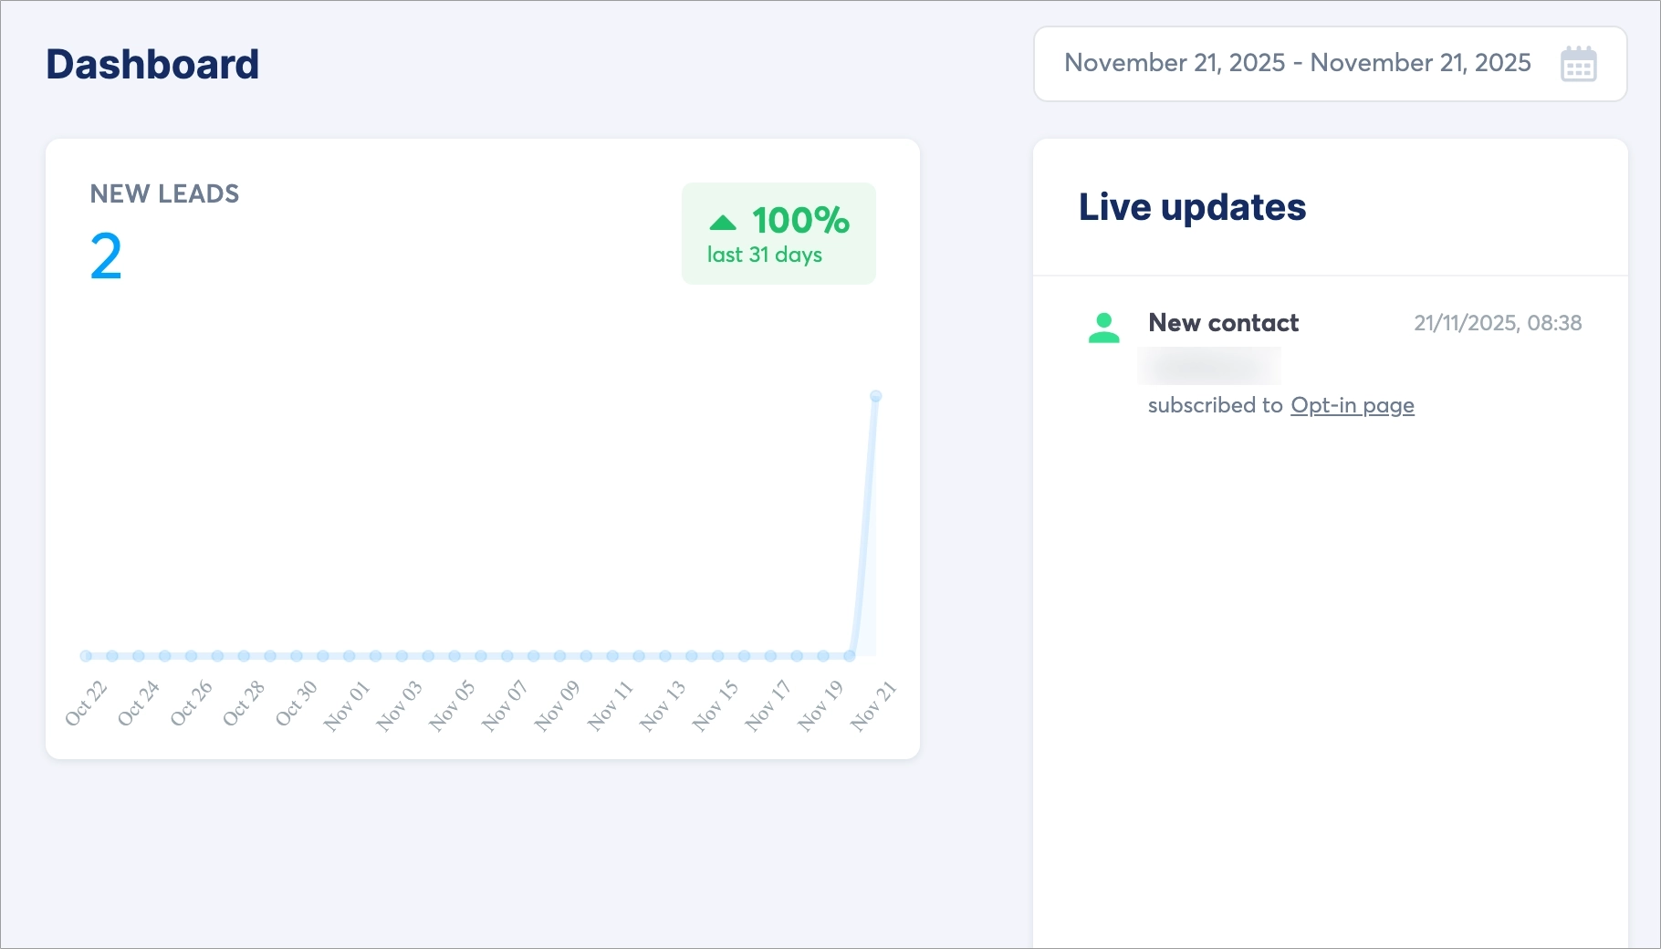Click the Nov 21 peak data point
Image resolution: width=1661 pixels, height=949 pixels.
pyautogui.click(x=876, y=396)
